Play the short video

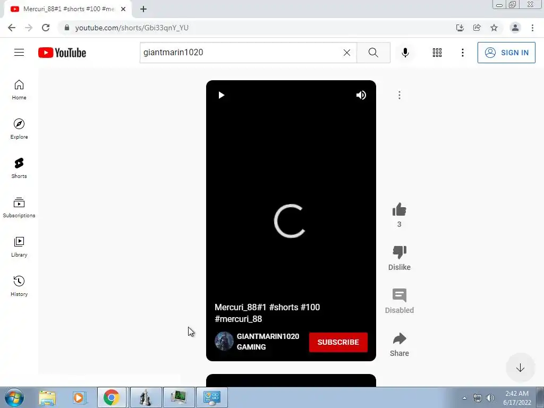coord(222,95)
